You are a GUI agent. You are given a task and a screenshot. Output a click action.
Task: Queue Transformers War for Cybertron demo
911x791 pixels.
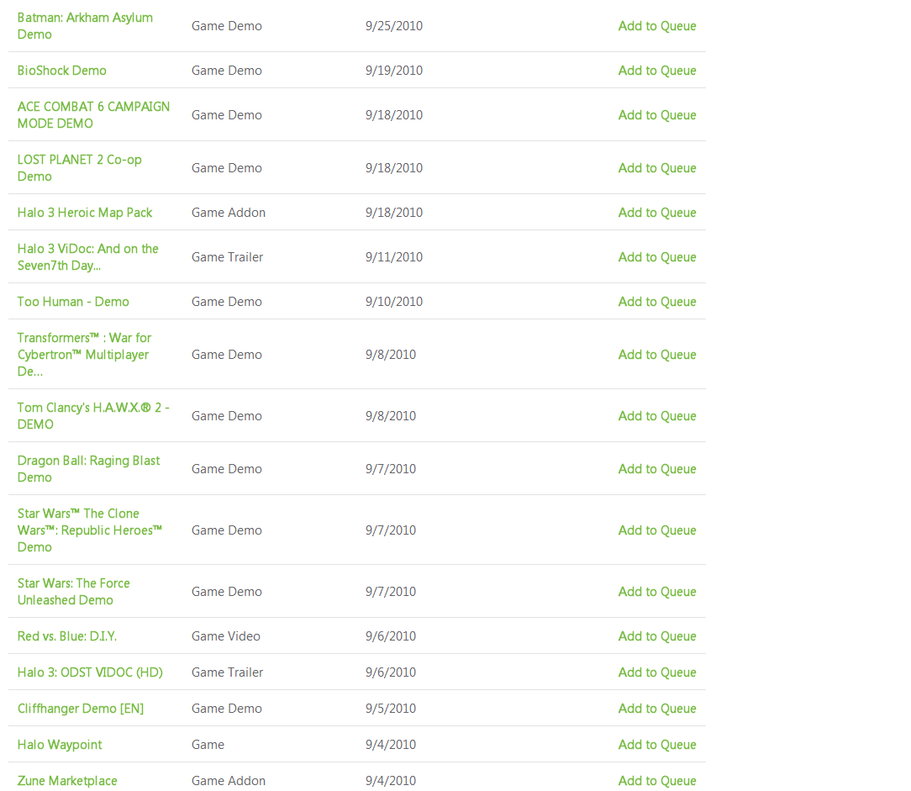656,355
